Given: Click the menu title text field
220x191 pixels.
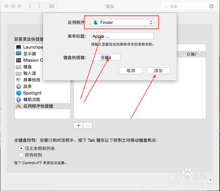Looking at the screenshot, I should (122, 36).
